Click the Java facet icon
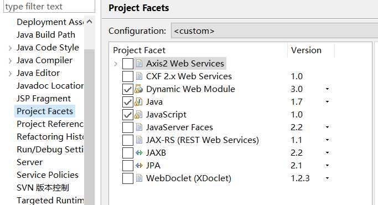This screenshot has width=378, height=205. click(x=138, y=102)
